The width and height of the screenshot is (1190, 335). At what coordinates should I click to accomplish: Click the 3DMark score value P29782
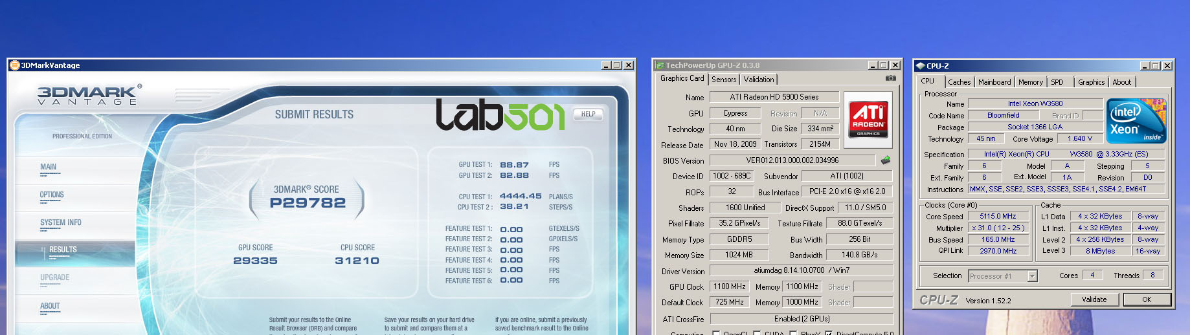(x=308, y=203)
